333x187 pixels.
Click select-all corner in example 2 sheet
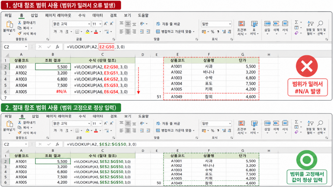point(7,151)
